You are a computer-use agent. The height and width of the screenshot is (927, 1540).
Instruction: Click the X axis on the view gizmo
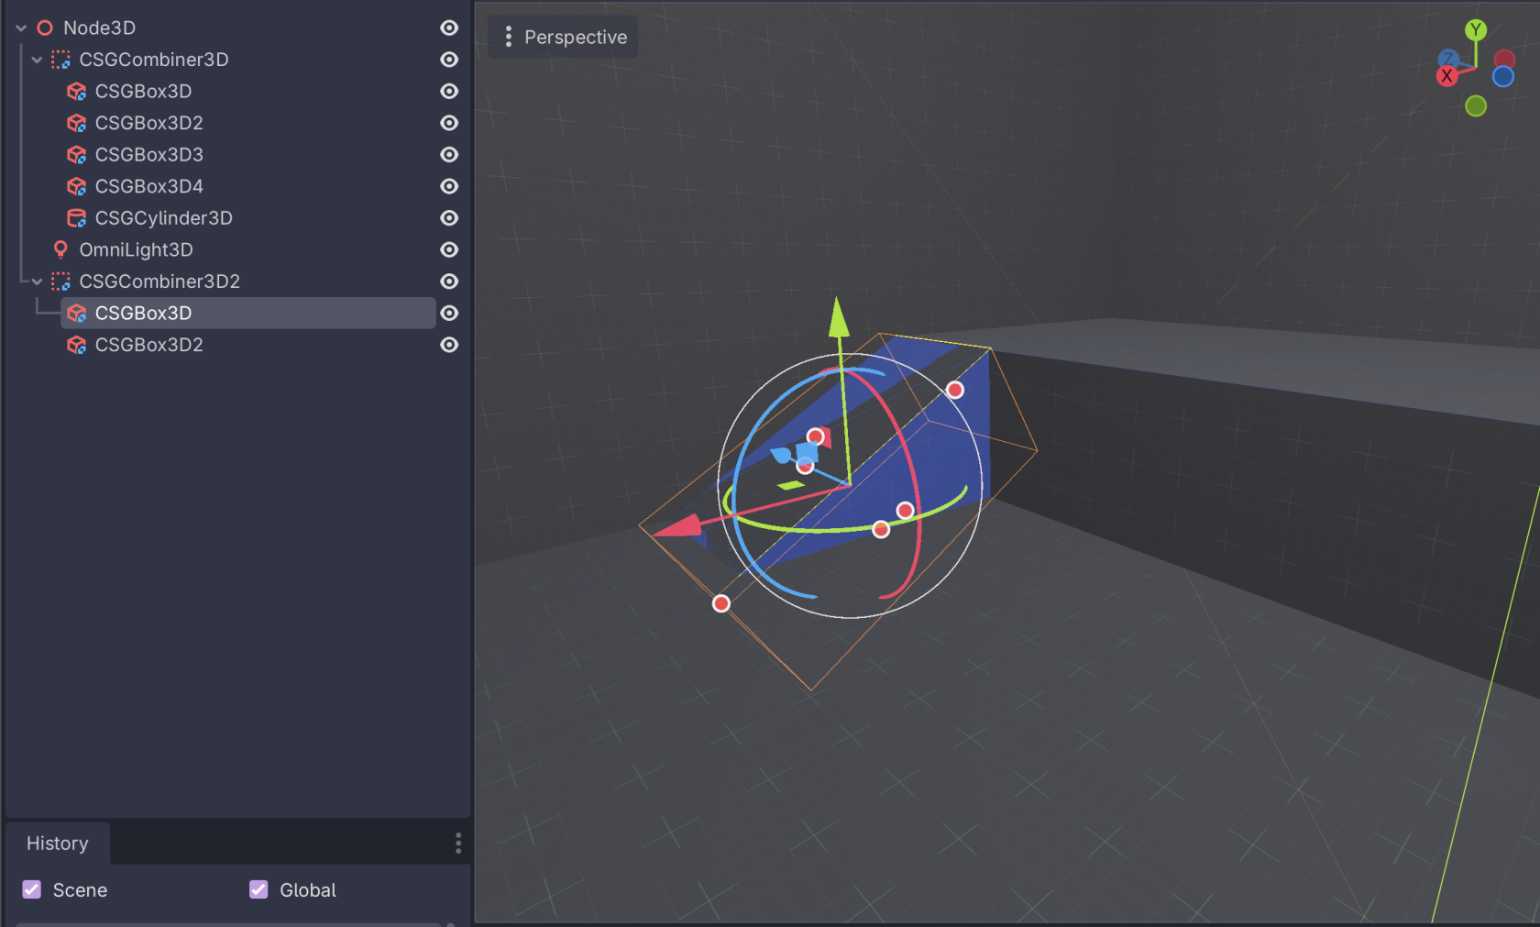point(1447,77)
